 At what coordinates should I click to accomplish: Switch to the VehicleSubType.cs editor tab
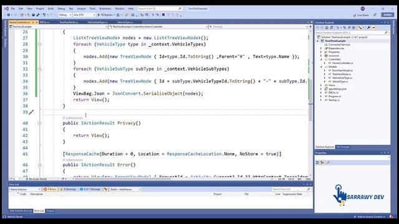click(98, 22)
